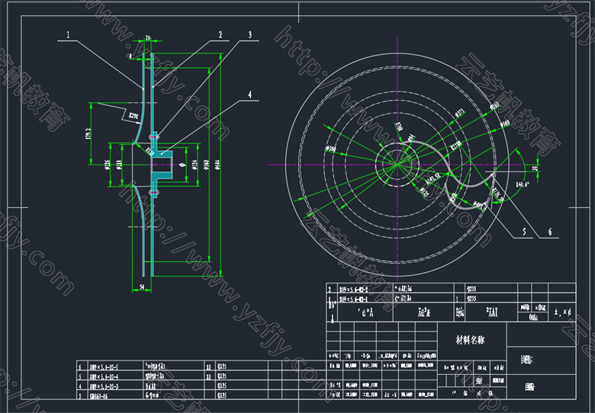Click Q235 in parts list row 3
Image resolution: width=595 pixels, height=413 pixels.
pyautogui.click(x=221, y=395)
